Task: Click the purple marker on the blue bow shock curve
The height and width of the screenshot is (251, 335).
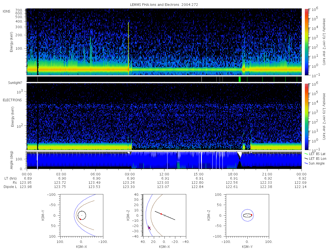Action: click(149, 228)
